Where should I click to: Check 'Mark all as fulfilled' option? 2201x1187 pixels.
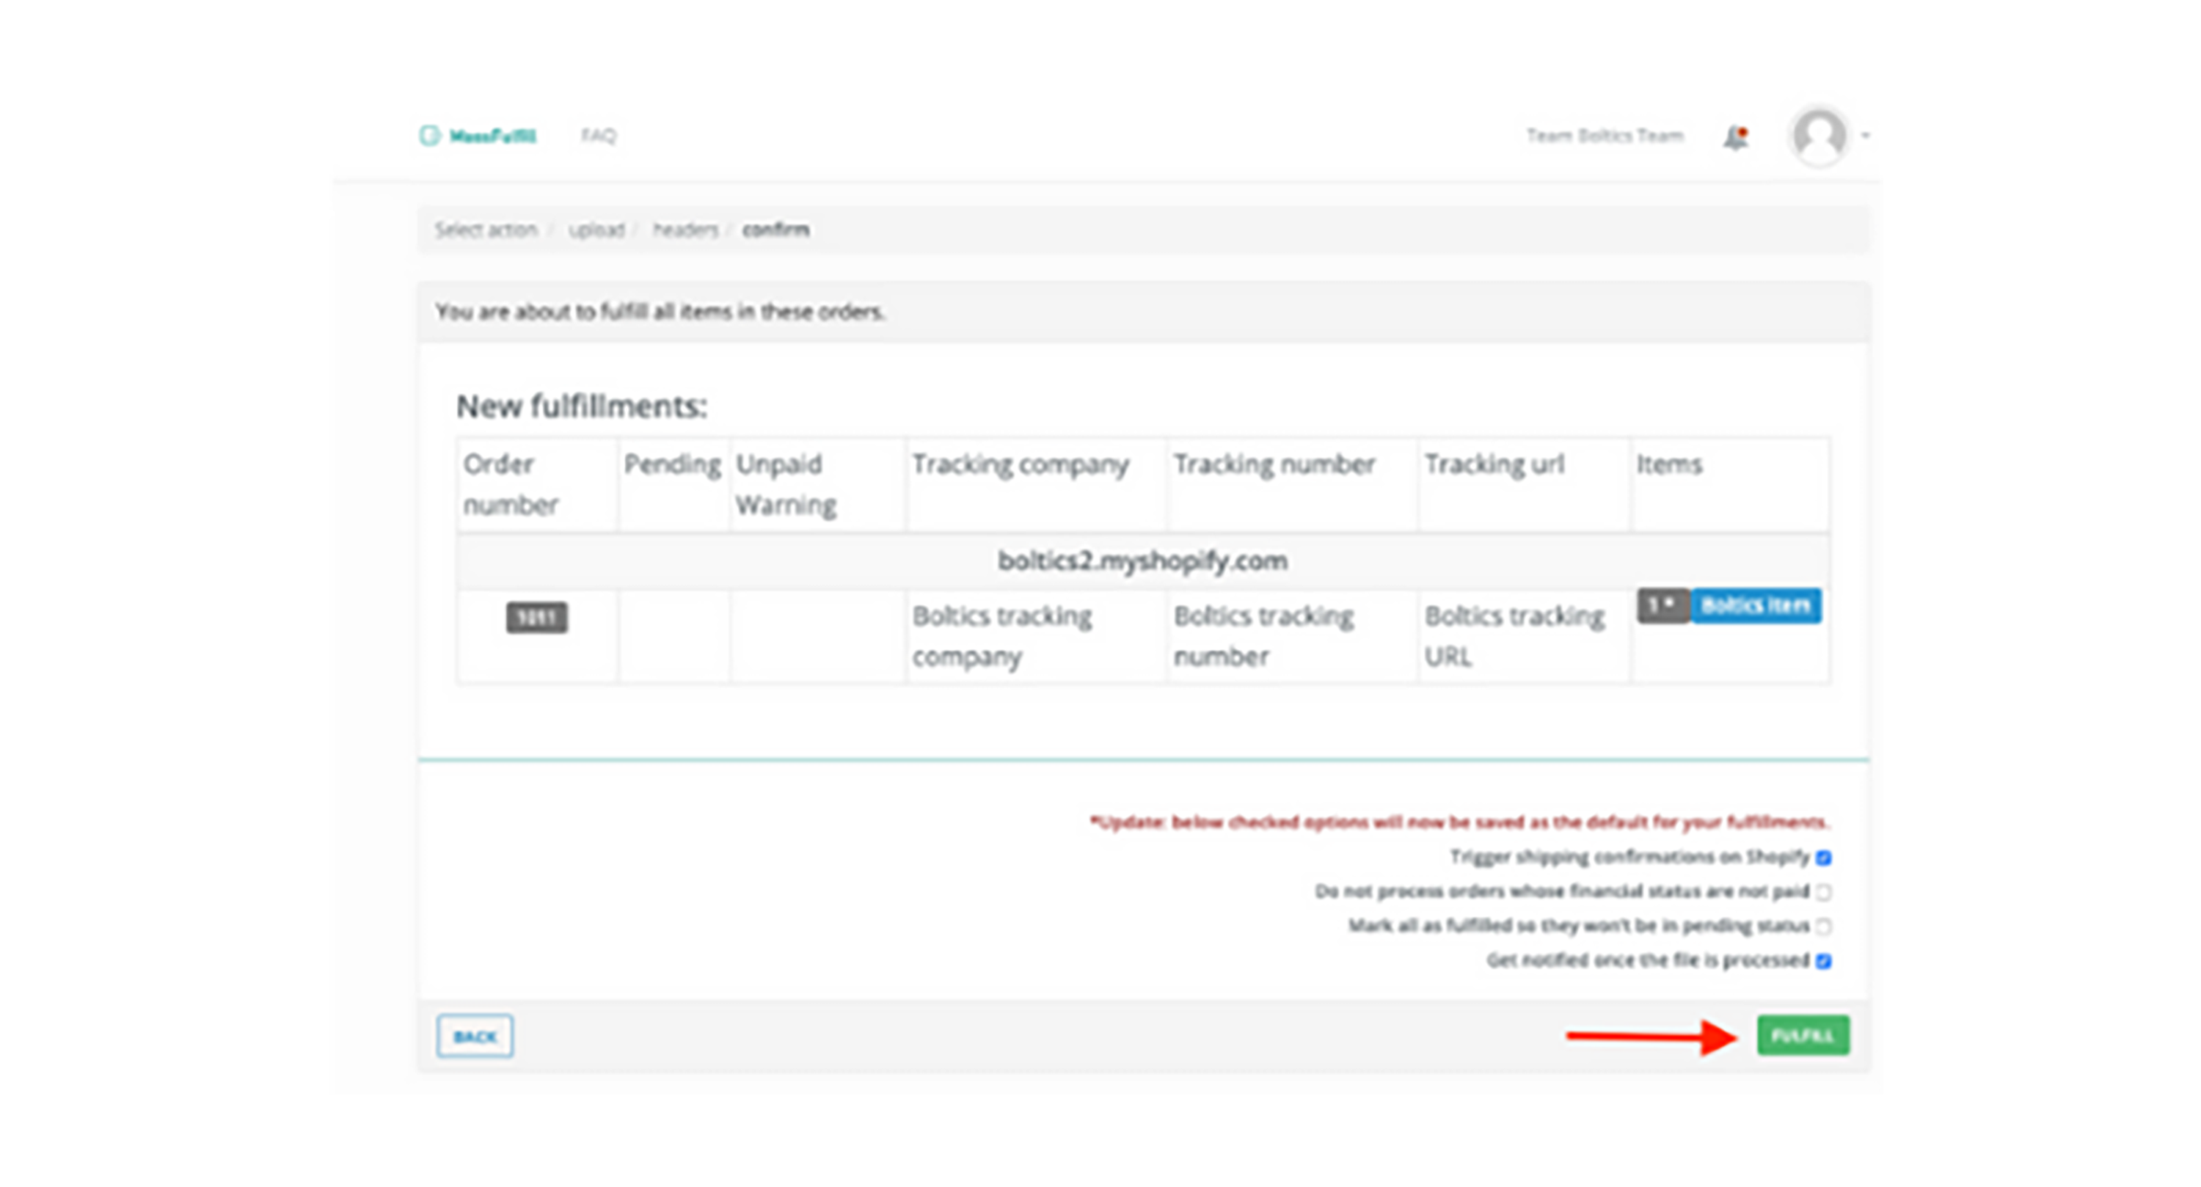tap(1823, 927)
